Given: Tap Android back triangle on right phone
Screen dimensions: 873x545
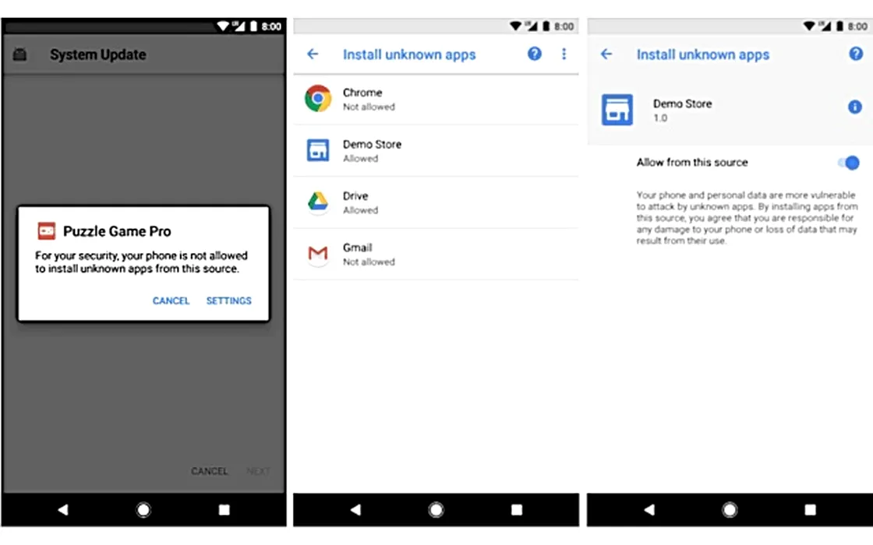Looking at the screenshot, I should (x=649, y=510).
